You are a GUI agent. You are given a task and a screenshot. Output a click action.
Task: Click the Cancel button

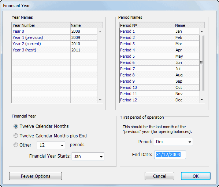click(160, 176)
